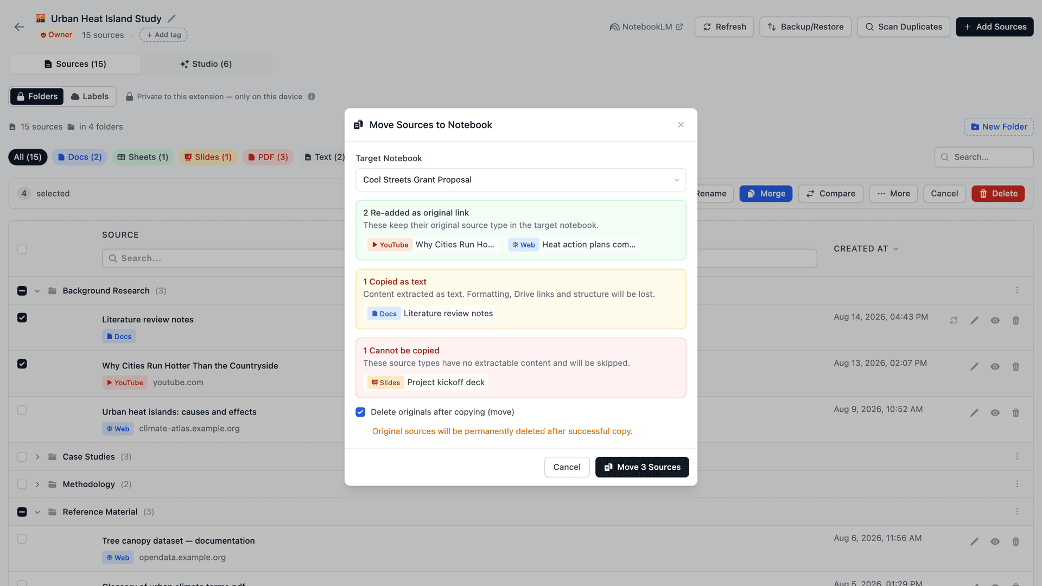Image resolution: width=1042 pixels, height=586 pixels.
Task: Delete Tree canopy dataset source trash icon
Action: [x=1015, y=542]
